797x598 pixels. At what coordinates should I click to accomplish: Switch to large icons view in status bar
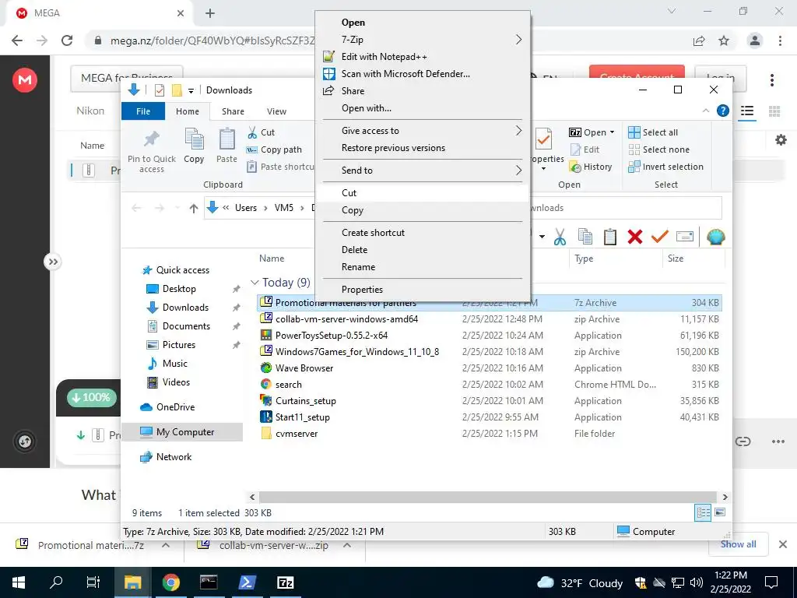(x=720, y=512)
